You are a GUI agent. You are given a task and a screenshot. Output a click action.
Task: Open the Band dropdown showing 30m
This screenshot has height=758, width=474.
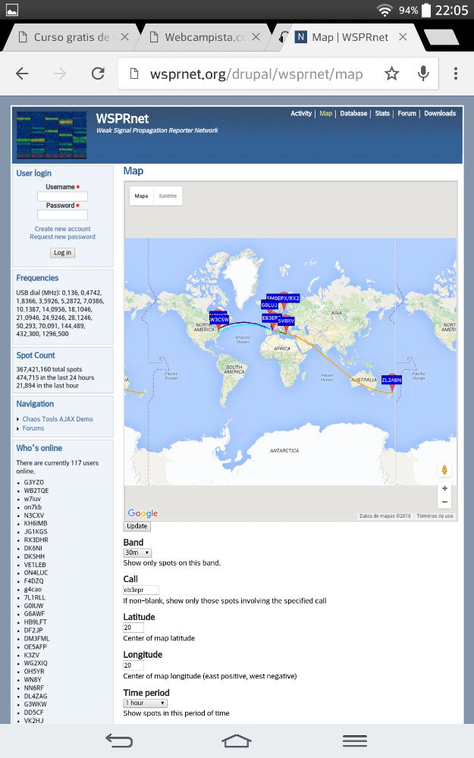point(138,553)
